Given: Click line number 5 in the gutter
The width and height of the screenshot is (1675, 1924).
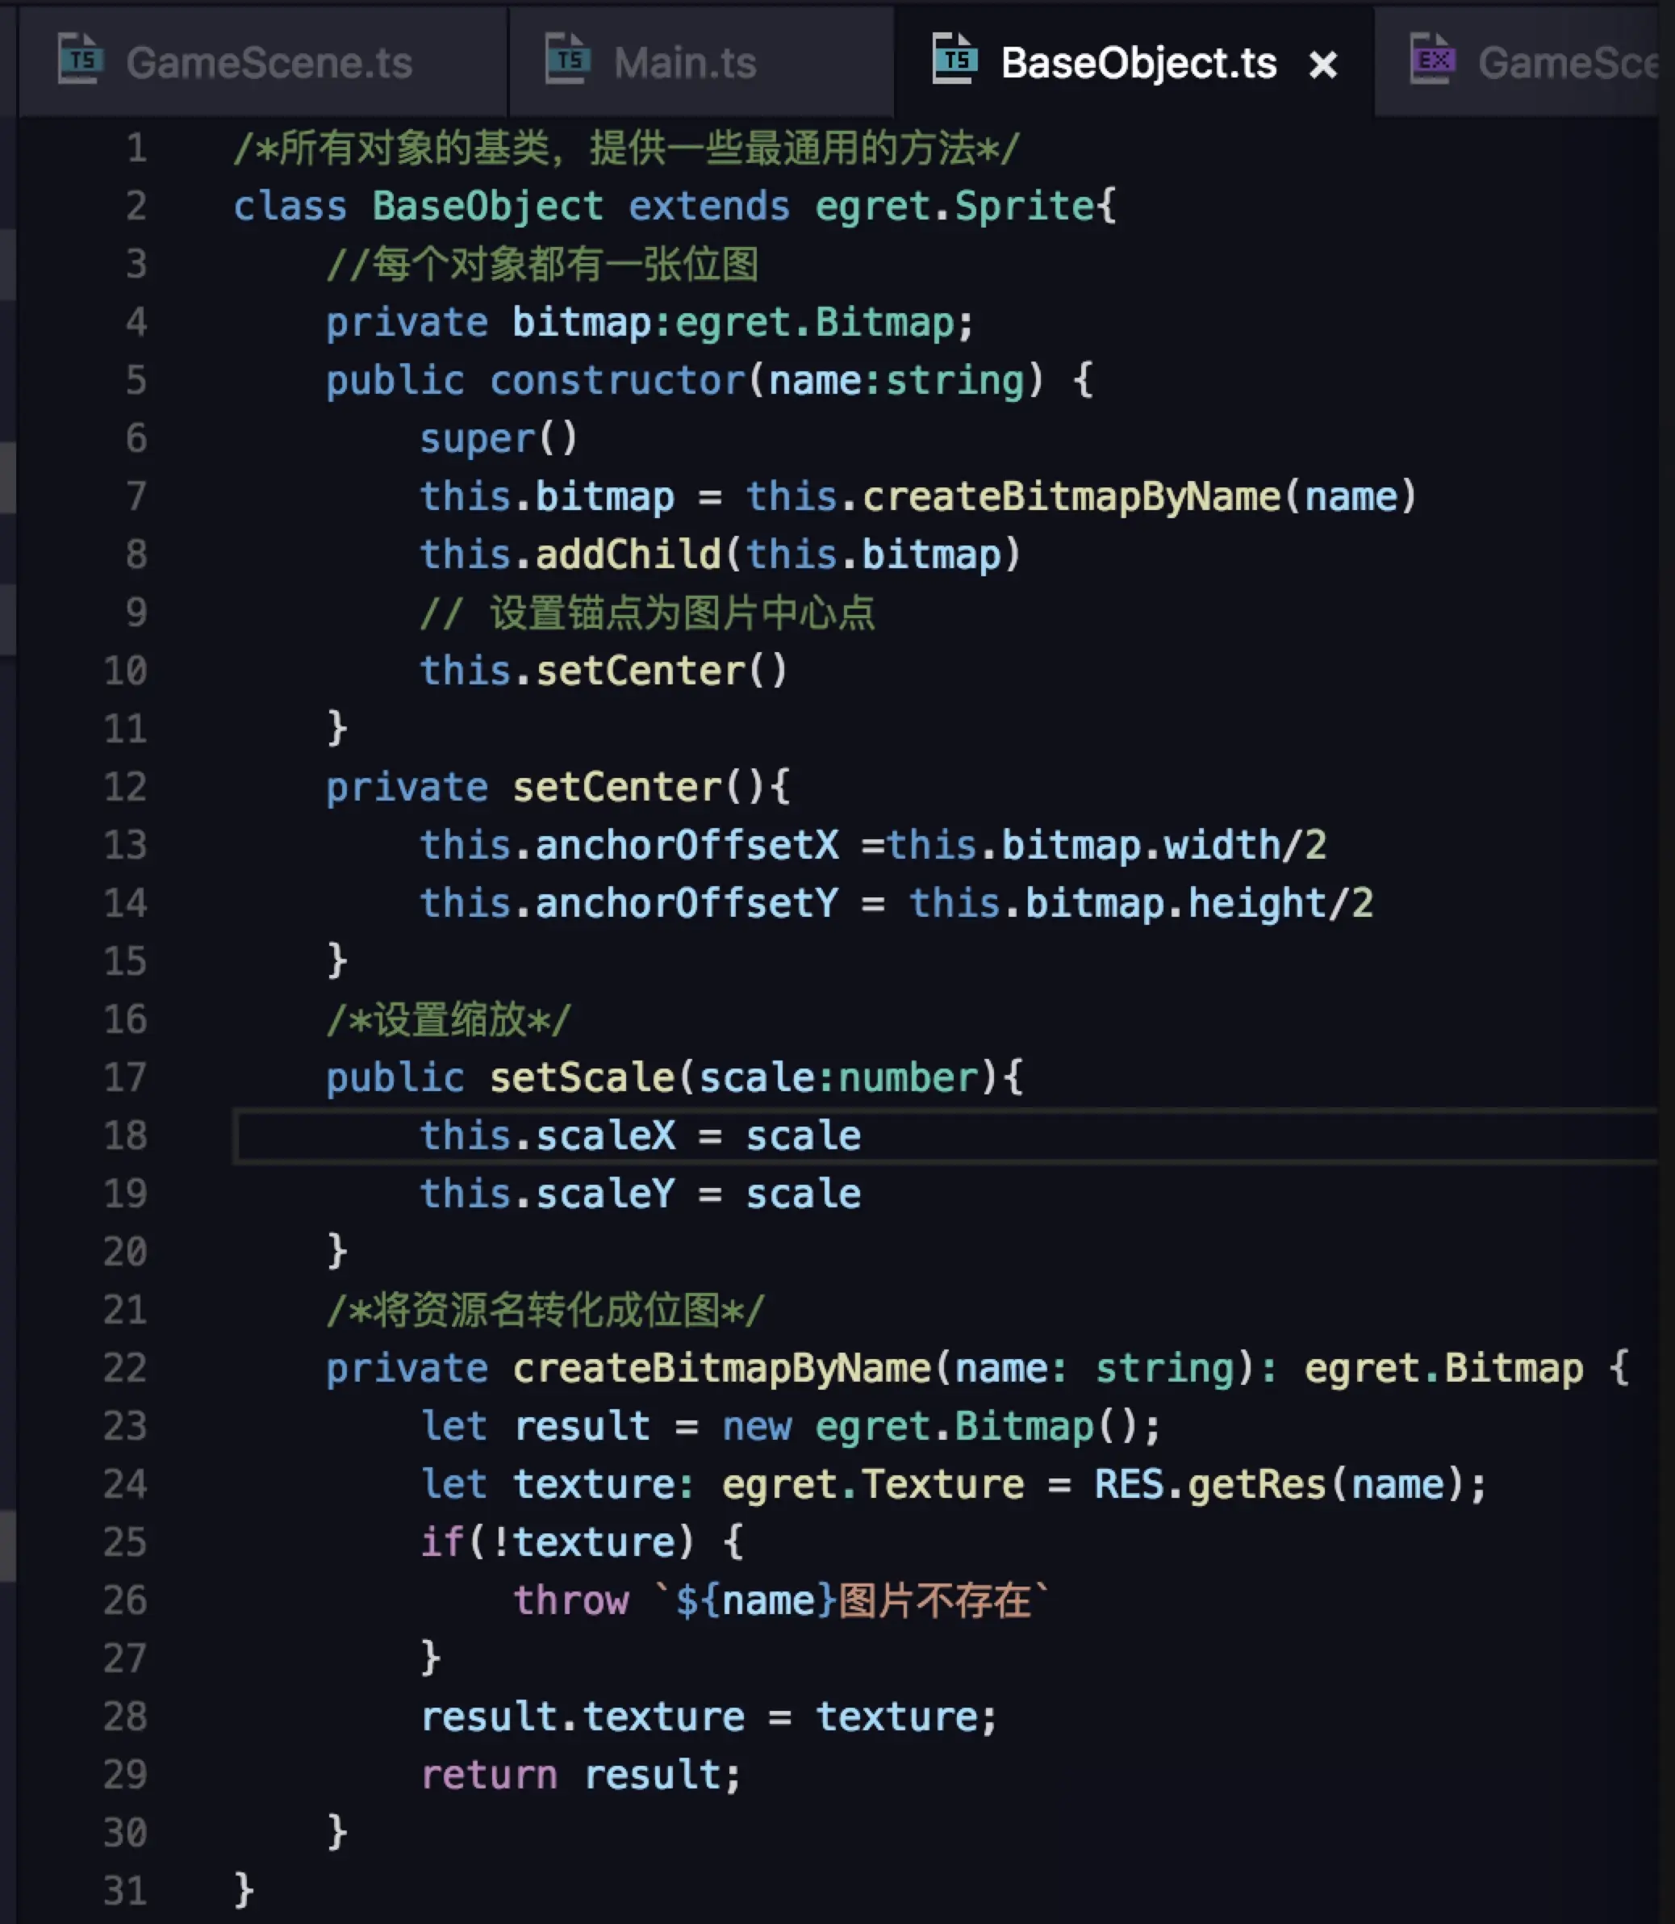Looking at the screenshot, I should [x=136, y=380].
